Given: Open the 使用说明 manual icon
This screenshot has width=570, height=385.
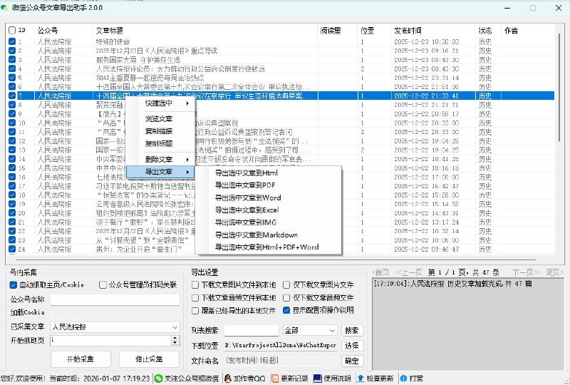Looking at the screenshot, I should 317,379.
